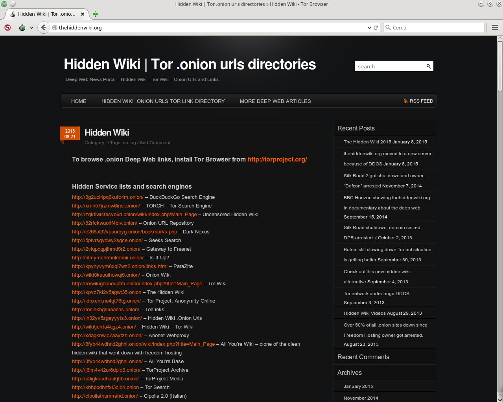Screen dimensions: 503x402
Task: Open the Tor onion button menu
Action: click(x=22, y=28)
